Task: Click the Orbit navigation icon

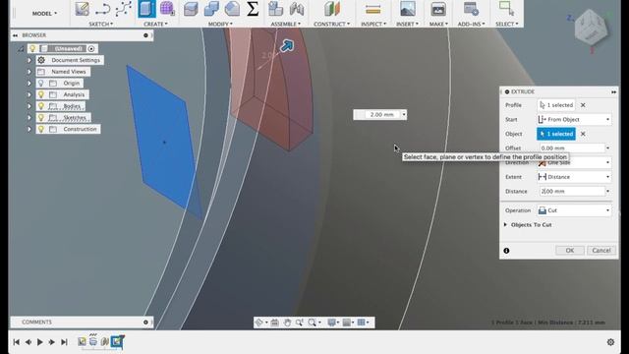Action: [x=259, y=323]
